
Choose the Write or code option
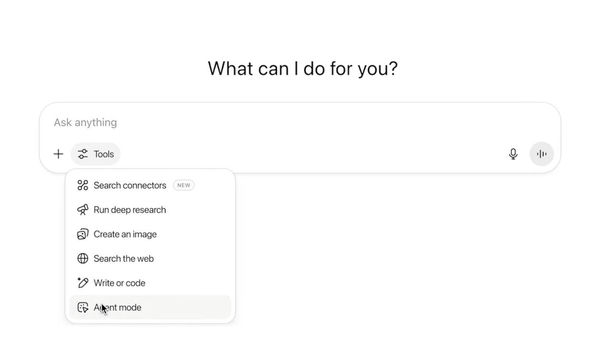pyautogui.click(x=150, y=283)
